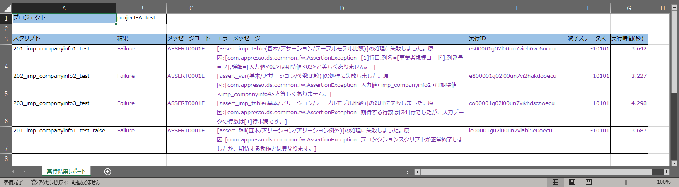Adjust the zoom slider handle
The image size is (679, 187).
pyautogui.click(x=626, y=182)
